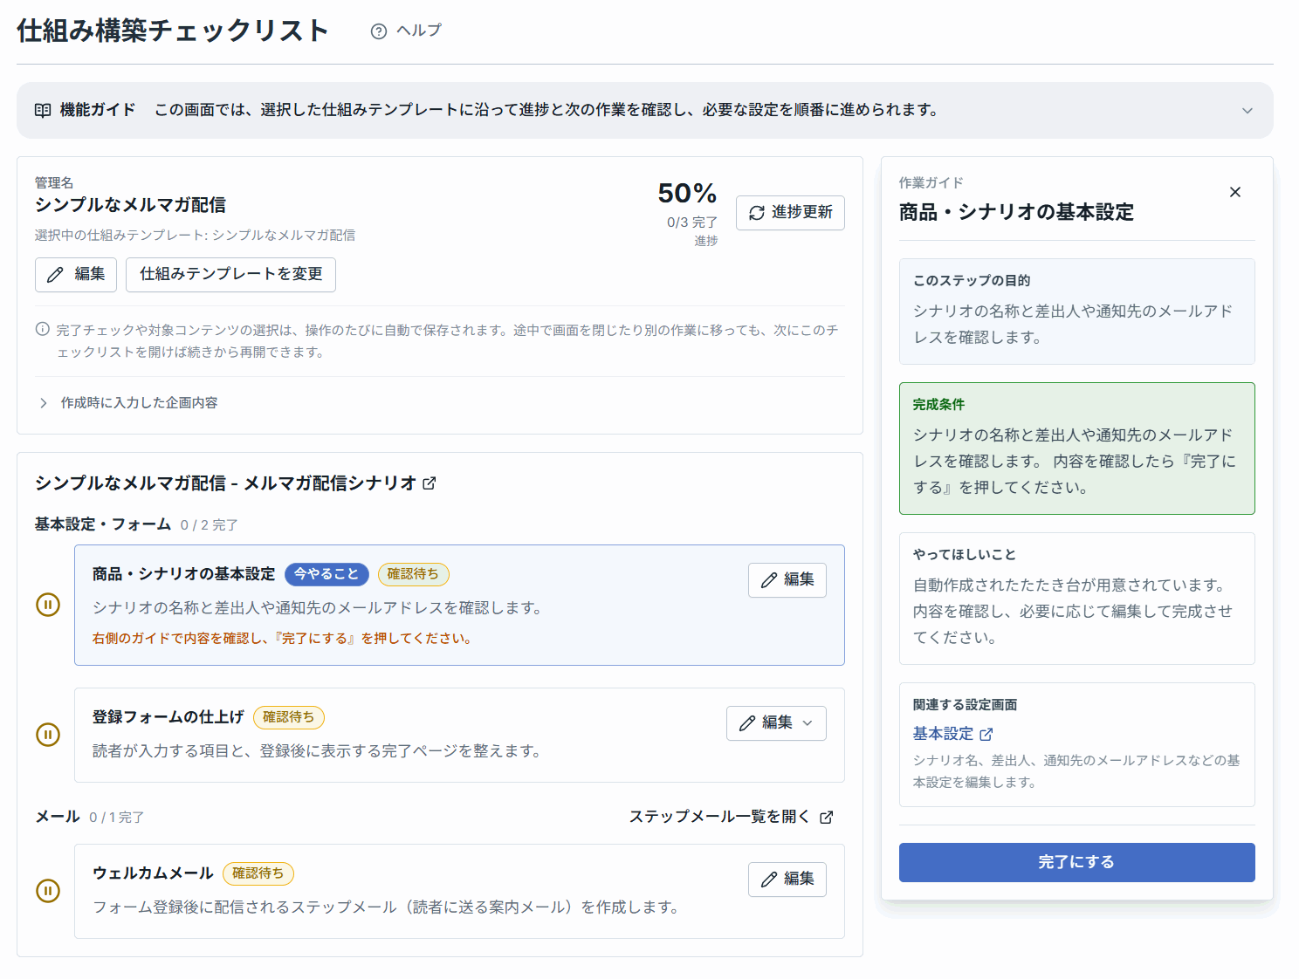Screen dimensions: 1299x979
Task: Click 編集 button on ウェルカムメール card
Action: 787,880
